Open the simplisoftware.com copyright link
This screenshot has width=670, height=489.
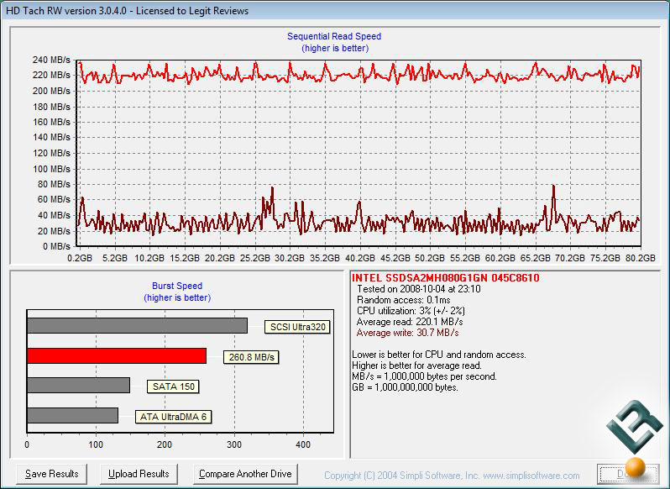pos(452,476)
